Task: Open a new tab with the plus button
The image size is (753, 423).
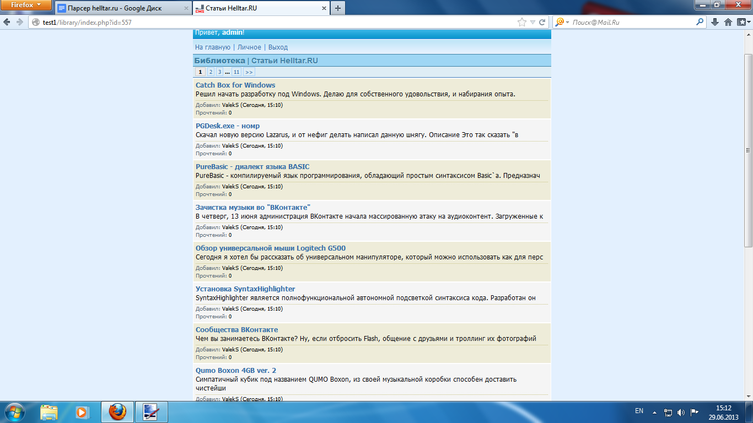Action: [x=337, y=8]
